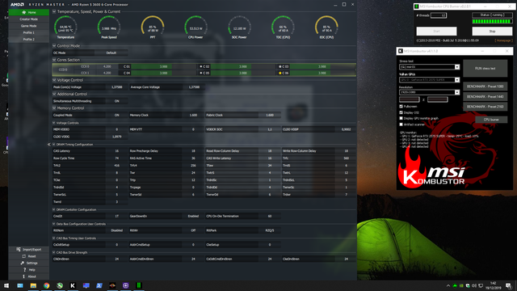517x291 pixels.
Task: Open Help in the Ryzen Master sidebar
Action: (x=29, y=270)
